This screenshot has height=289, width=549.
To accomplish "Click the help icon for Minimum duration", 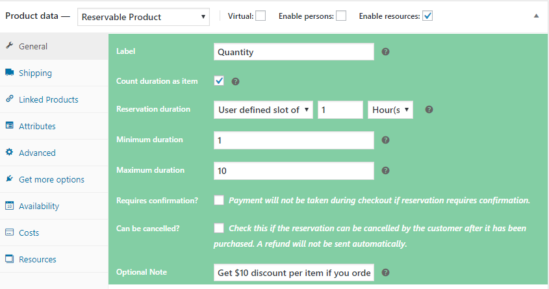I will click(x=385, y=140).
